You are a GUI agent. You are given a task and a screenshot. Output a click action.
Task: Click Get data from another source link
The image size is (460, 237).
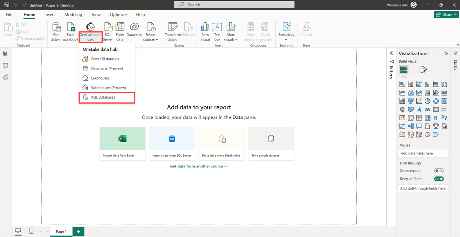(x=199, y=166)
